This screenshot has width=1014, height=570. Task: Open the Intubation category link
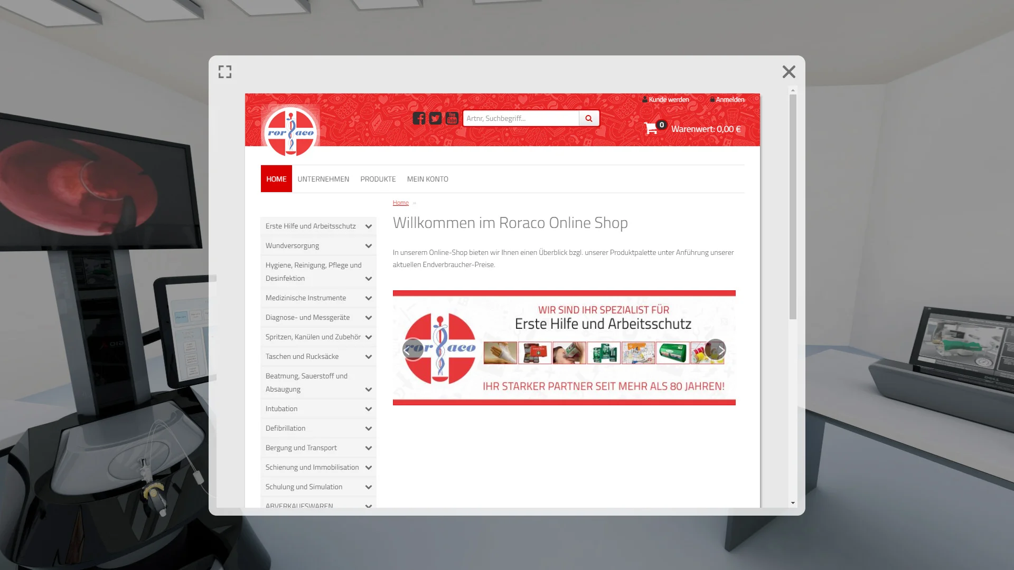tap(281, 408)
